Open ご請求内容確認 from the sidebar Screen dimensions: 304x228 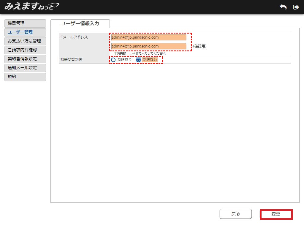click(25, 50)
